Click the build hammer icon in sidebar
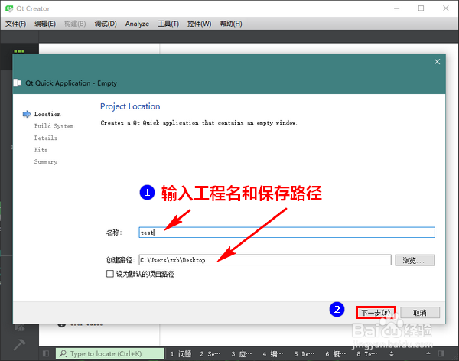Screen dimensions: 459x361 (19, 345)
